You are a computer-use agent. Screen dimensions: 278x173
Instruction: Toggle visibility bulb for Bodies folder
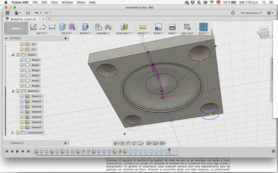[x=18, y=55]
